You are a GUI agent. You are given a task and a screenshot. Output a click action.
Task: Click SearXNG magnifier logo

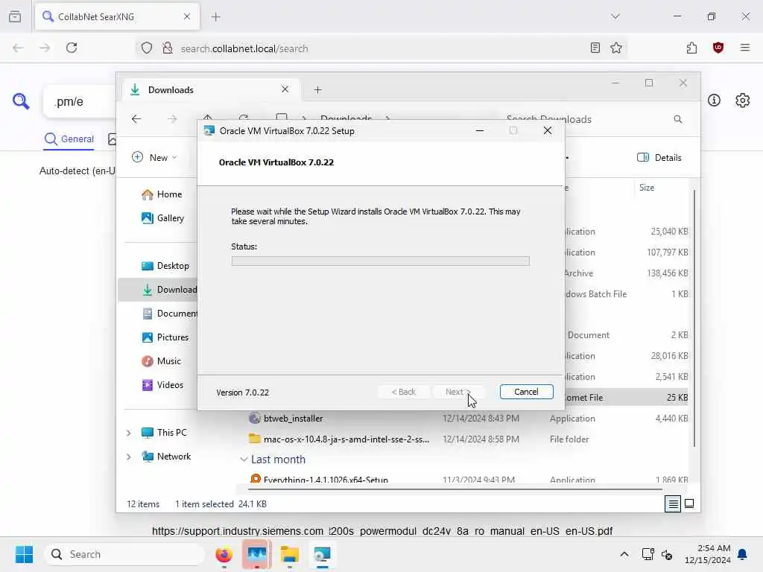click(21, 101)
